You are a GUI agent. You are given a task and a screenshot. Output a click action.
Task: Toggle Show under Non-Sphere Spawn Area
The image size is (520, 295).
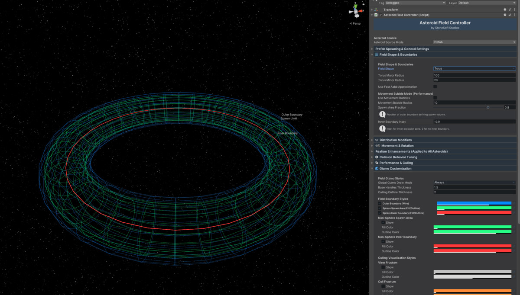click(383, 223)
